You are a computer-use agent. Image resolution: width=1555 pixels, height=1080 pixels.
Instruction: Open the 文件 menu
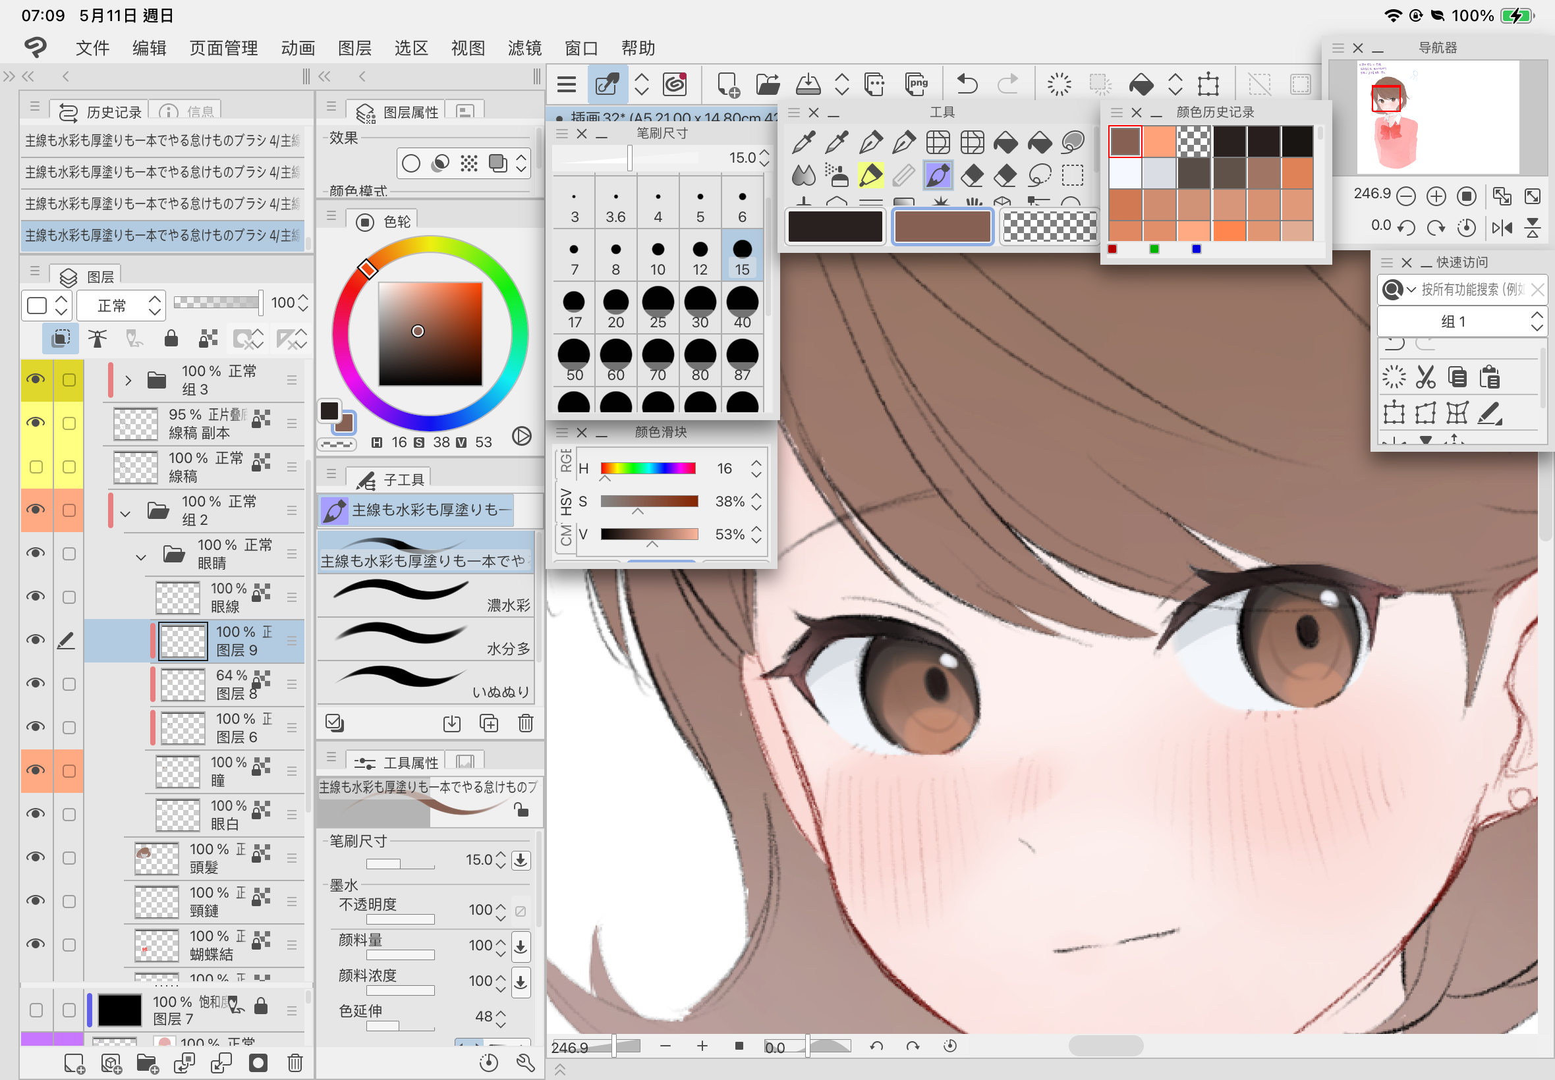[x=93, y=48]
